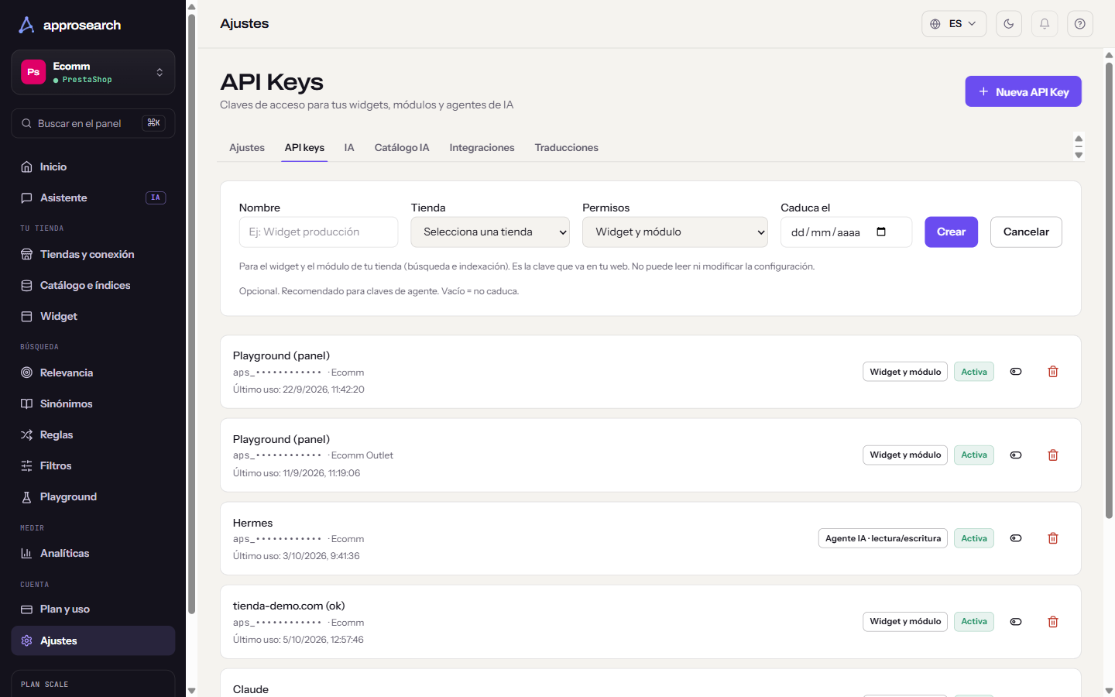Switch to the IA tab

(x=349, y=148)
